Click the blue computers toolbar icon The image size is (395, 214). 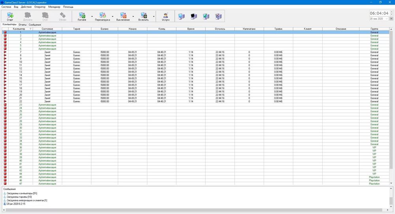(181, 16)
